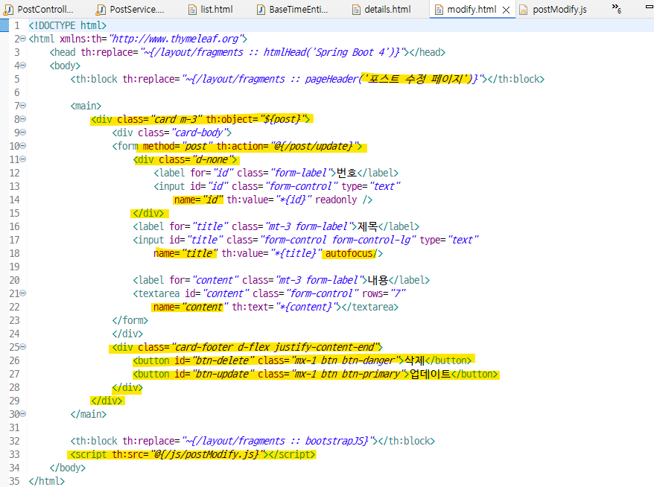Screen dimensions: 654x487
Task: Toggle the fold marker at line 30
Action: [23, 413]
